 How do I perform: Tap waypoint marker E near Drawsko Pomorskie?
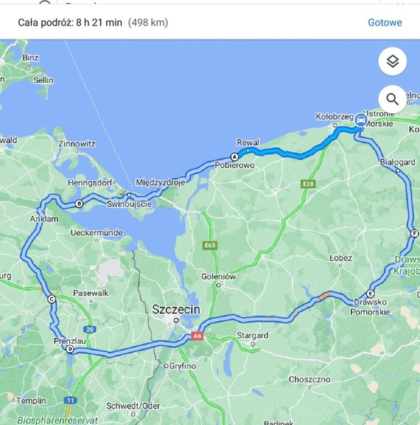pos(370,293)
